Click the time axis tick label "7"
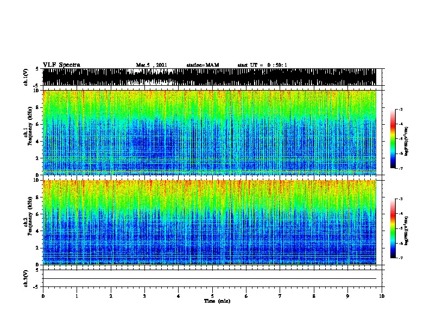The height and width of the screenshot is (332, 430). pos(280,296)
